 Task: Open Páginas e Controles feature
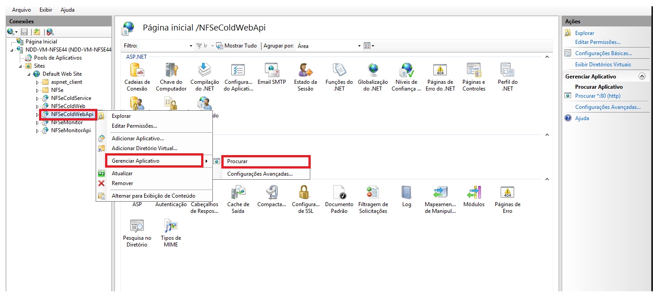(474, 77)
